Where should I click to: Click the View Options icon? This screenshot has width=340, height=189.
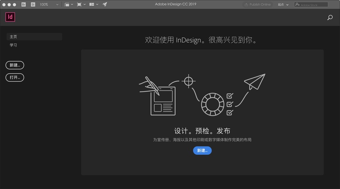tap(67, 4)
